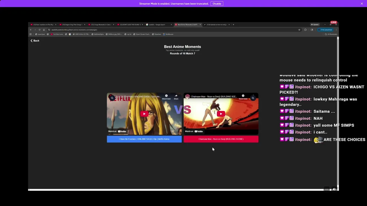The image size is (367, 206).
Task: Click itspinot username on 'Saitama ...' message
Action: point(303,112)
